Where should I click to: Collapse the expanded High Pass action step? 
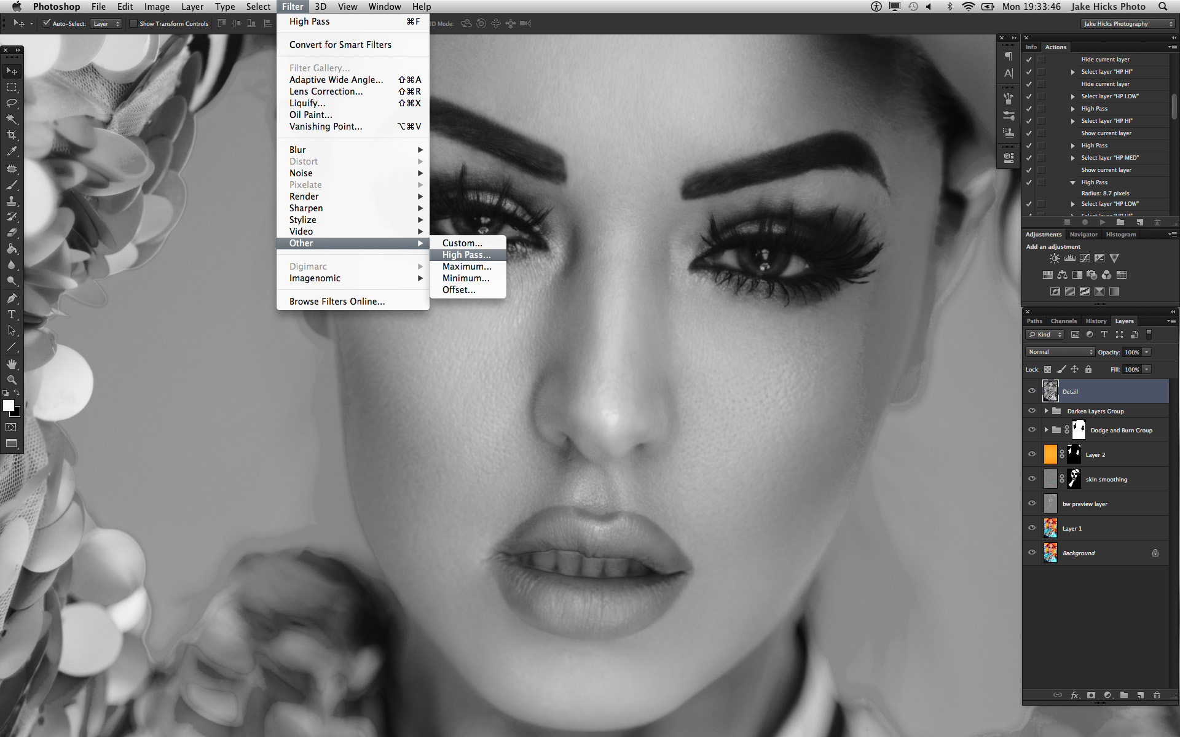point(1072,182)
